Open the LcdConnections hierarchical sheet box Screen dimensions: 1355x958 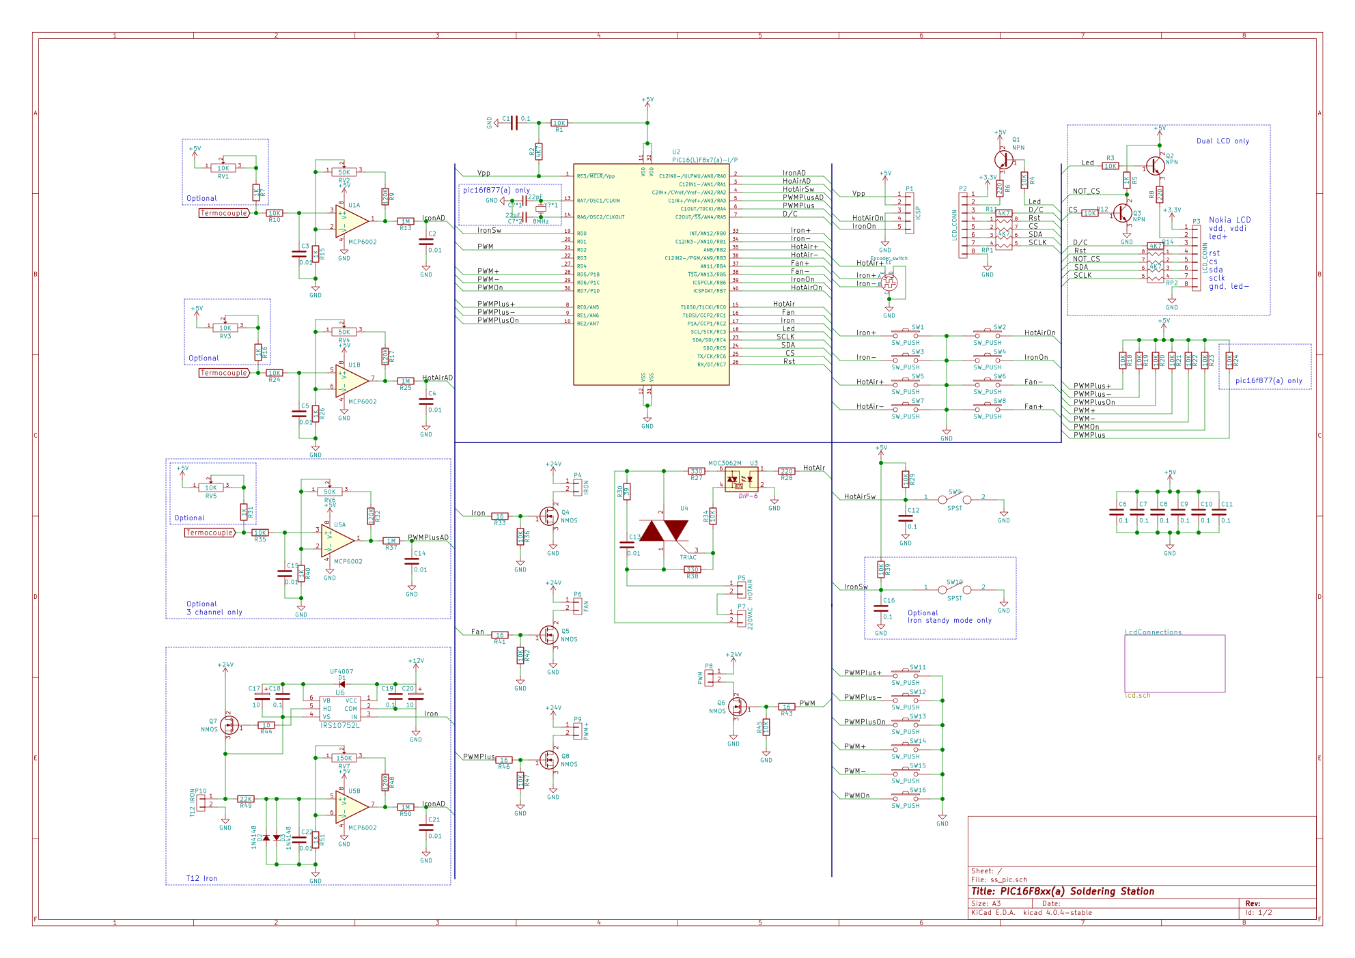pyautogui.click(x=1175, y=663)
